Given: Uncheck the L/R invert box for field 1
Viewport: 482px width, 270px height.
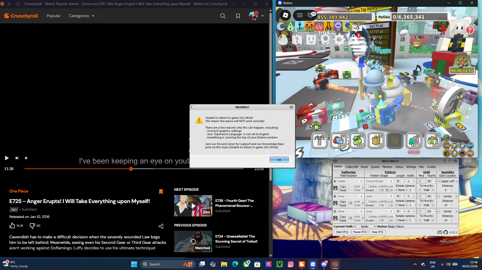Looking at the screenshot, I should 387,190.
